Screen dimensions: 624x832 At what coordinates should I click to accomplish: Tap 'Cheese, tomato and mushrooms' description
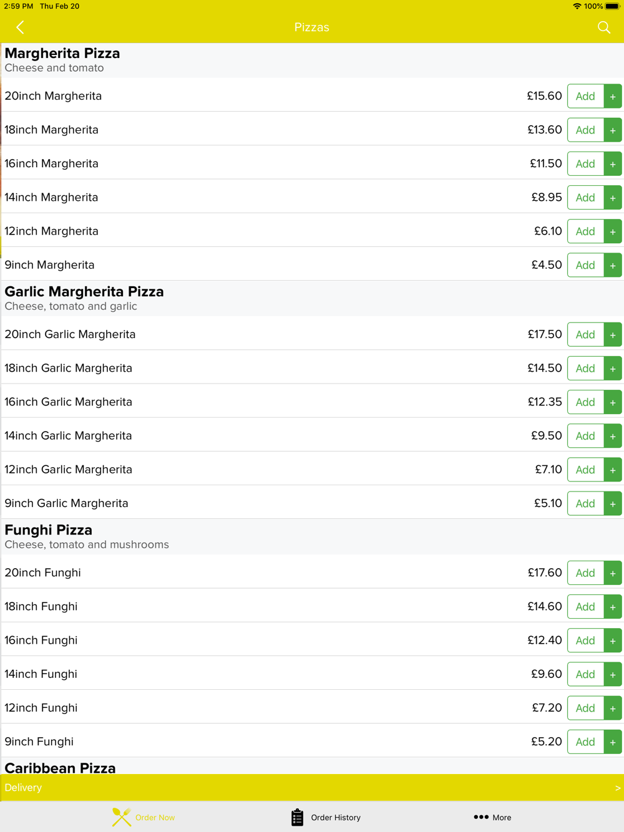tap(87, 544)
